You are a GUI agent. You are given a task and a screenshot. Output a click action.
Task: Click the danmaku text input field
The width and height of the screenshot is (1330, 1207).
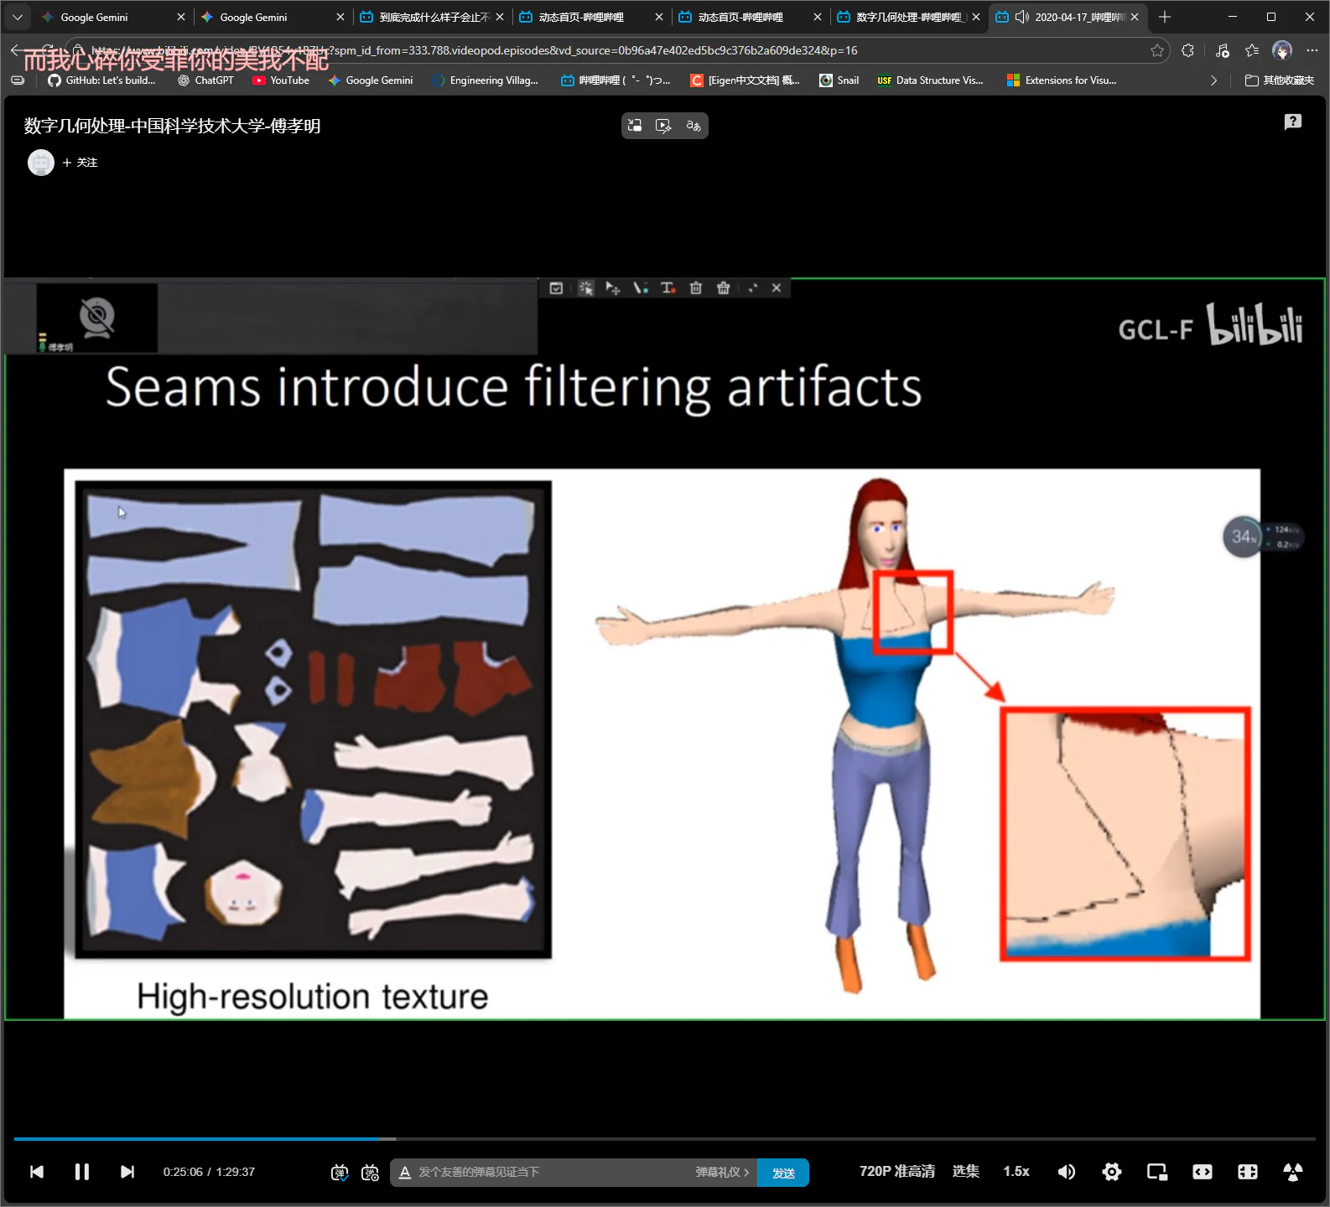[553, 1173]
